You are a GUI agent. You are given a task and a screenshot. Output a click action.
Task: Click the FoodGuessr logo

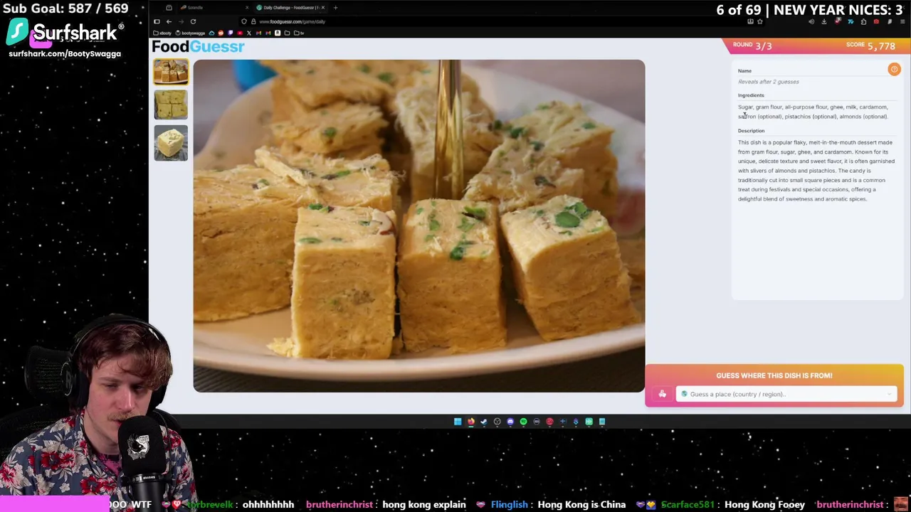198,47
